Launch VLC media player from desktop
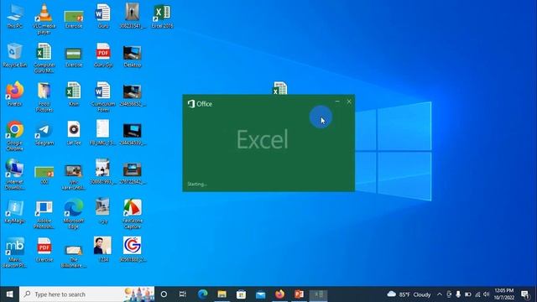 (44, 18)
